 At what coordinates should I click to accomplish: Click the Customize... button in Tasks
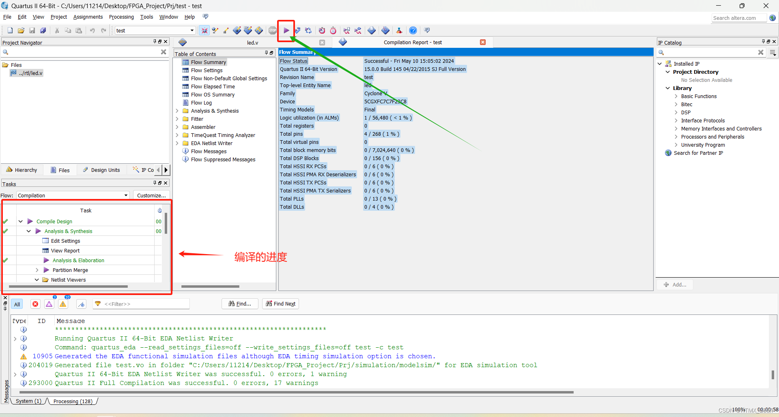151,195
